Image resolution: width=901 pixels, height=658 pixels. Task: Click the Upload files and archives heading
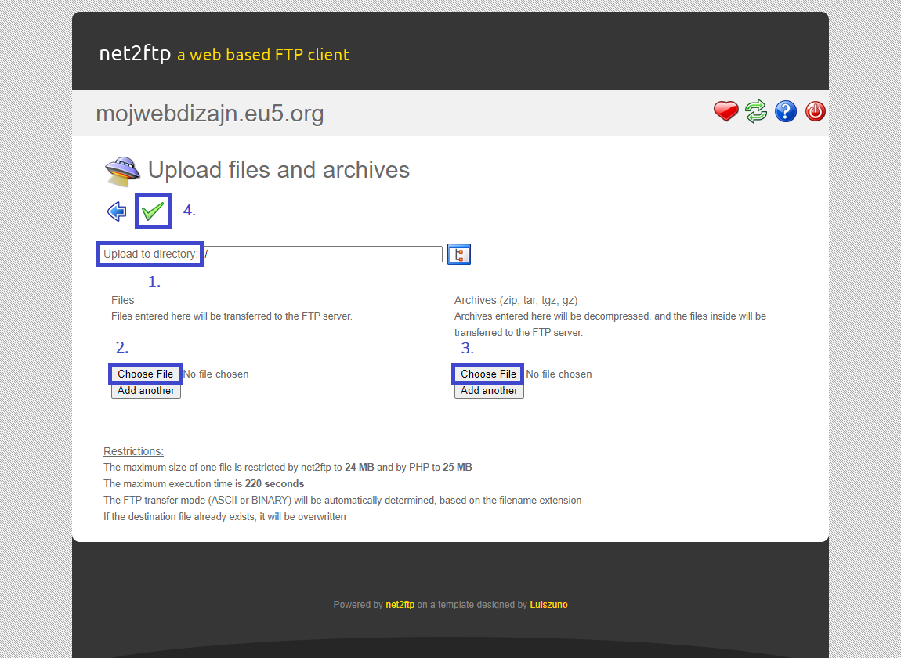pyautogui.click(x=279, y=170)
